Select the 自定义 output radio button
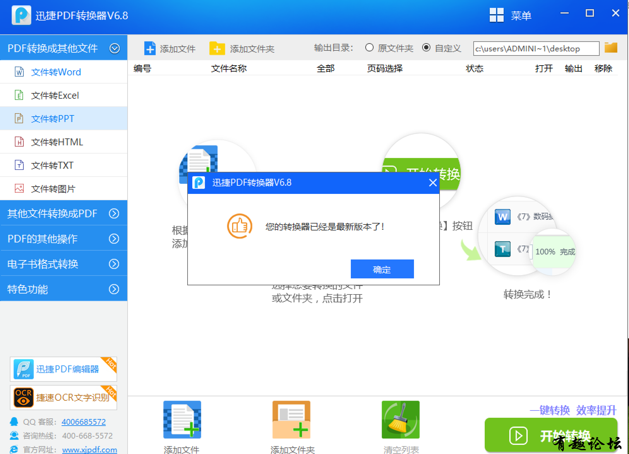629x454 pixels. [x=426, y=48]
